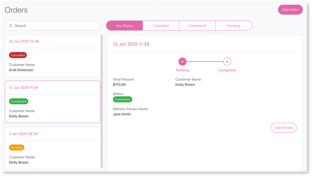Click Emily Brown in order details panel
This screenshot has width=312, height=177.
tap(185, 85)
